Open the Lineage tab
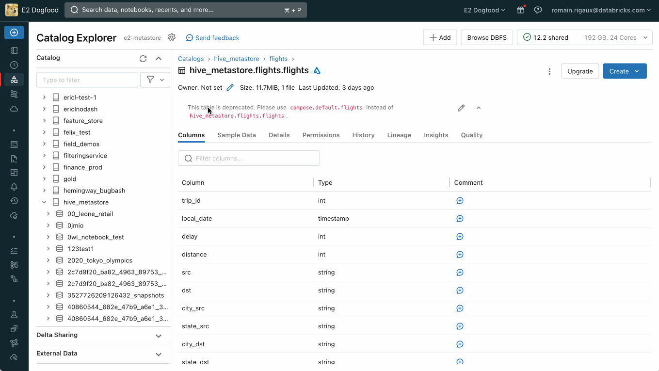This screenshot has height=371, width=659. pos(399,135)
